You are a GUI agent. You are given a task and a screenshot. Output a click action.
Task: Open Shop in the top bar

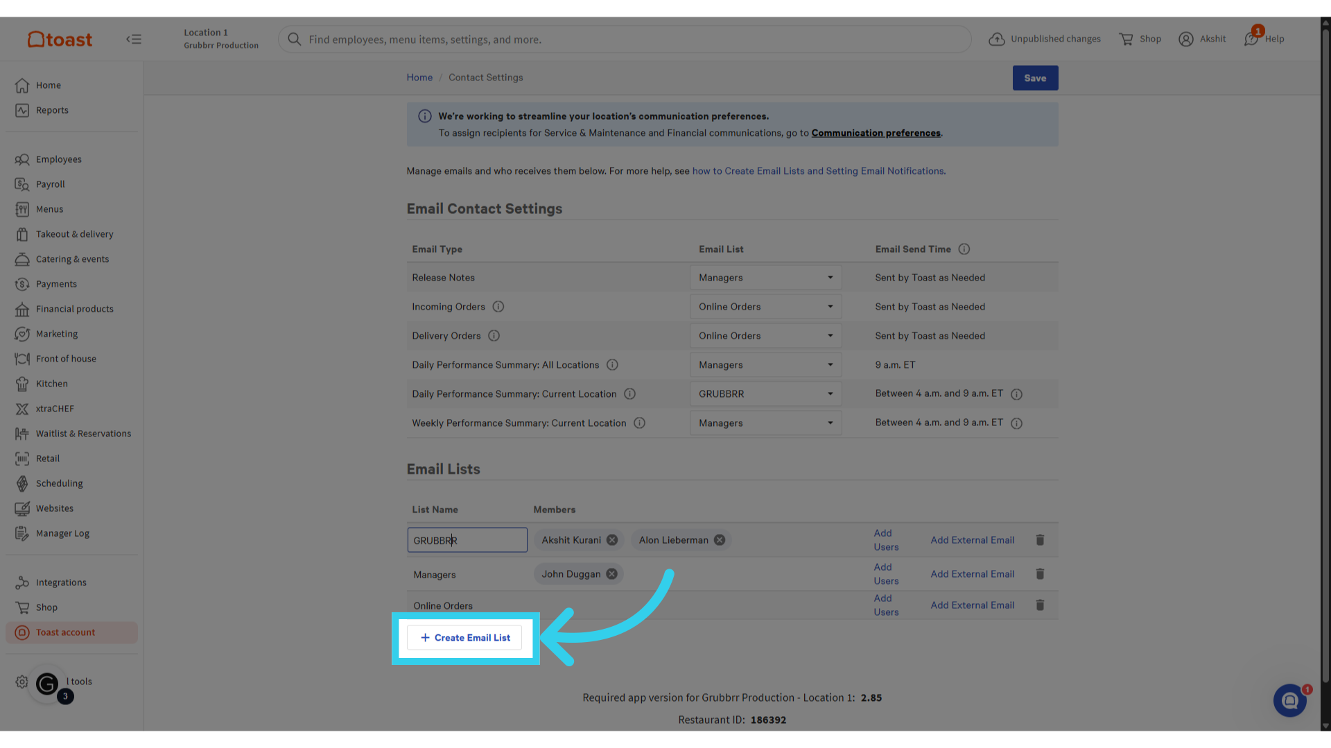click(x=1140, y=39)
